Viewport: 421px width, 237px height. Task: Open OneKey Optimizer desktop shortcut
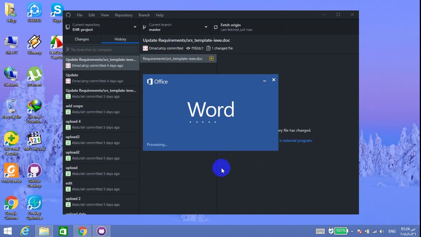tap(35, 208)
